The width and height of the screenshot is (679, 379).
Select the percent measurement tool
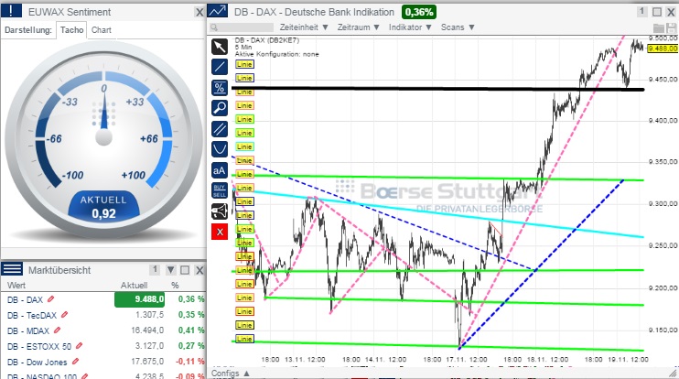(220, 88)
